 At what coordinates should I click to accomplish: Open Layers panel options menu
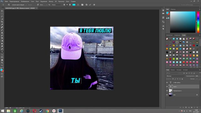[200, 70]
